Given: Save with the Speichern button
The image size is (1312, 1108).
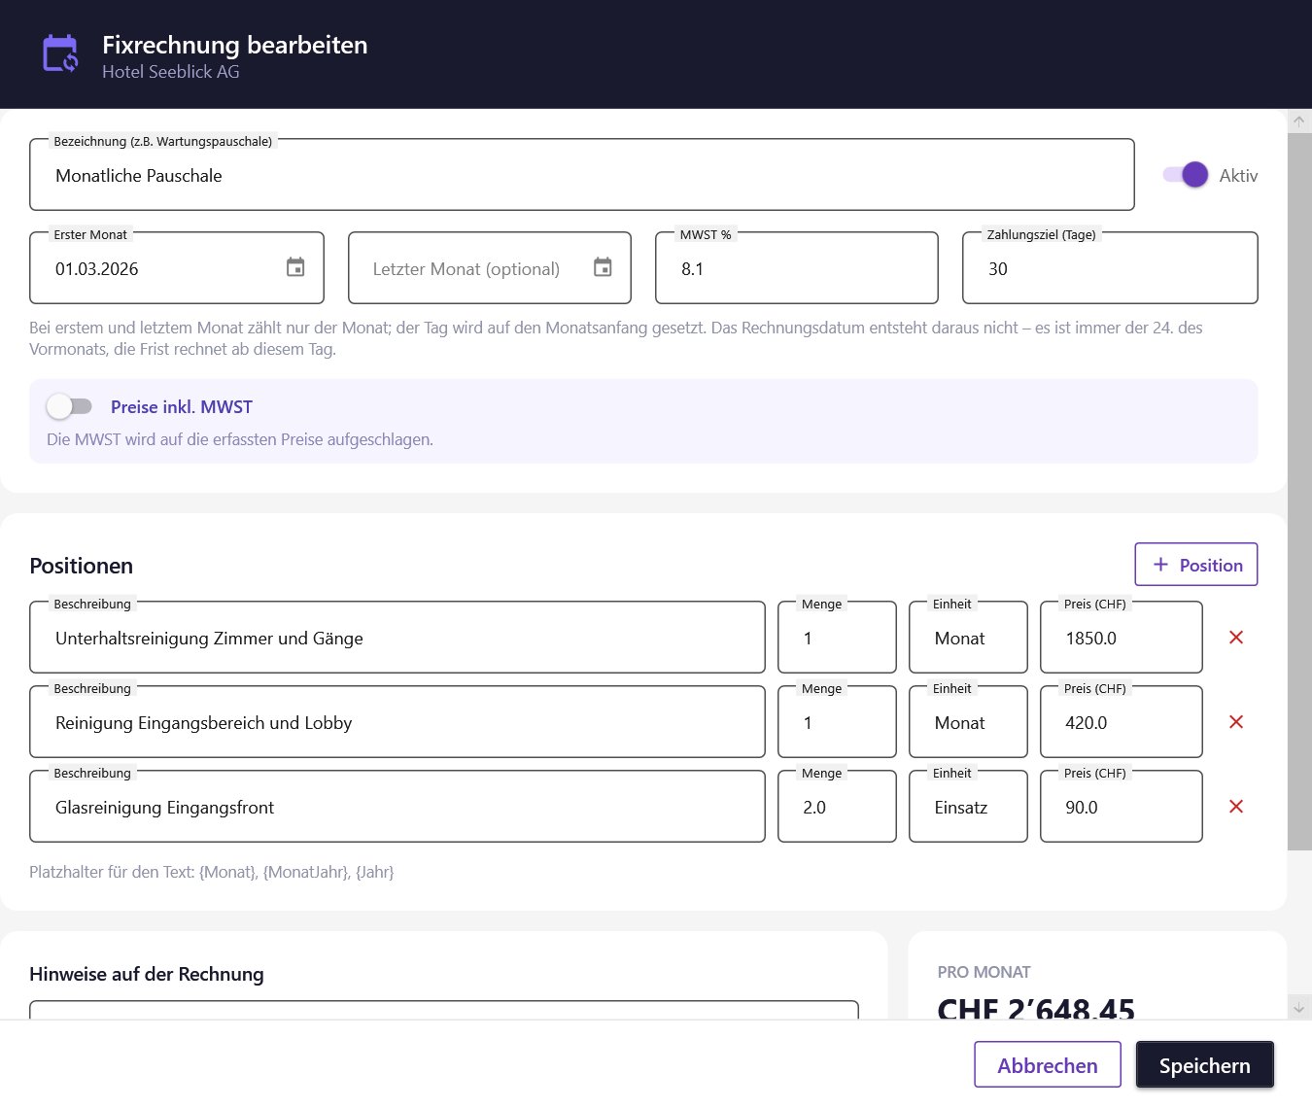Looking at the screenshot, I should (1205, 1065).
